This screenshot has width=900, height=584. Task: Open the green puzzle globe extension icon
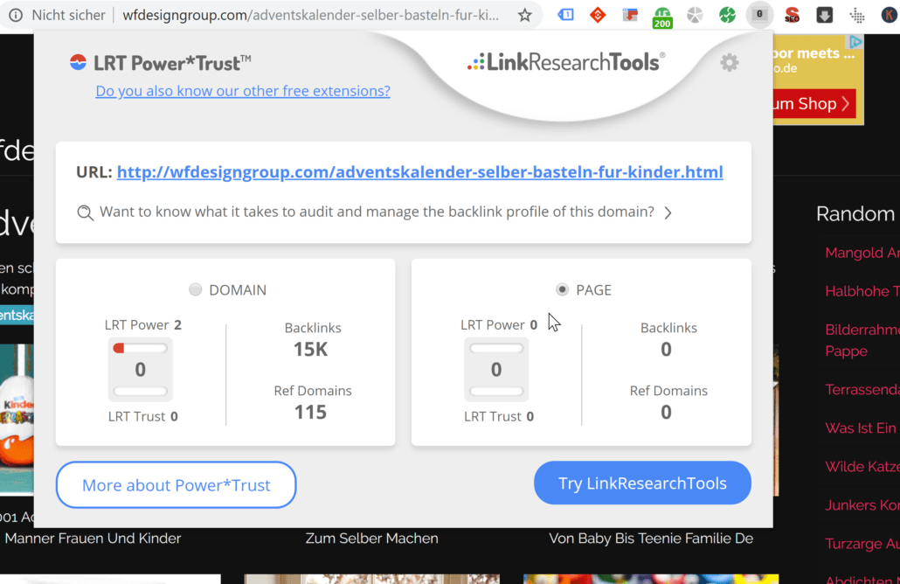tap(727, 15)
